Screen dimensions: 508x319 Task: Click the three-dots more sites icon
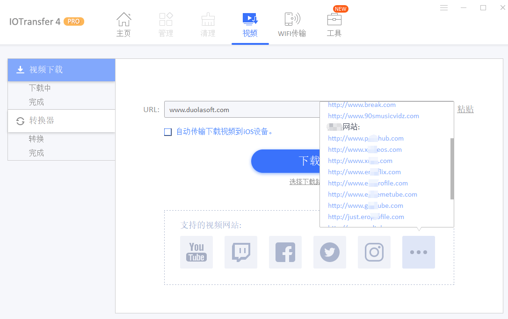[418, 252]
